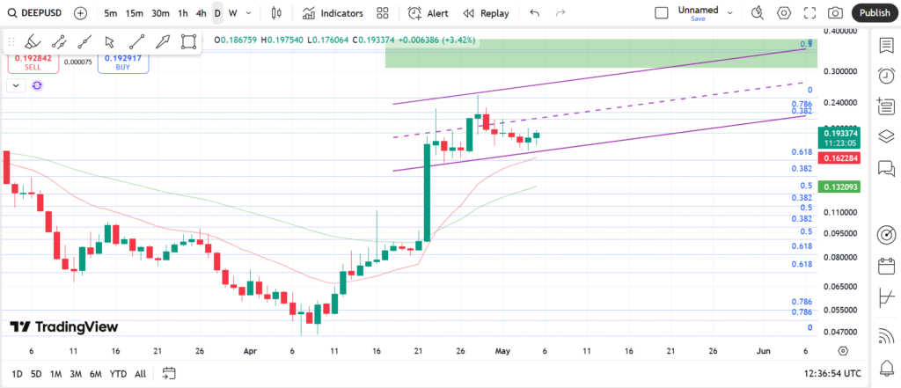
Task: Expand the timeframe interval dropdown
Action: point(249,13)
